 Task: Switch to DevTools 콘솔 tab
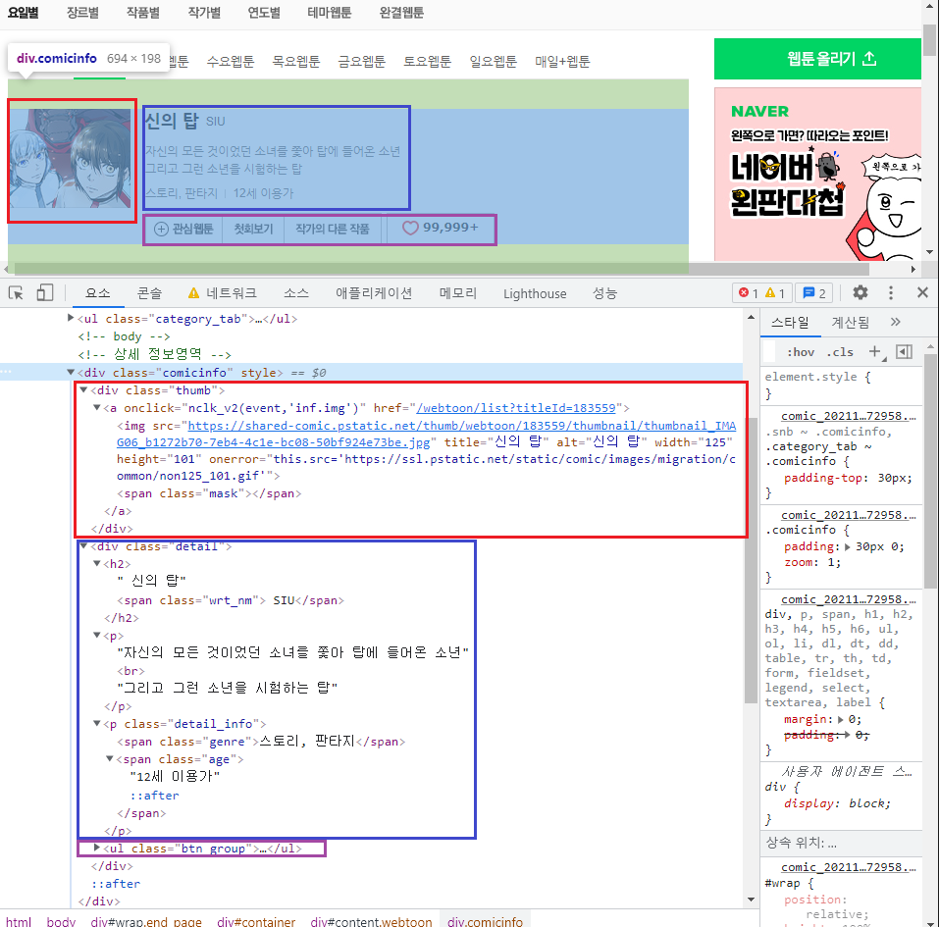coord(150,293)
